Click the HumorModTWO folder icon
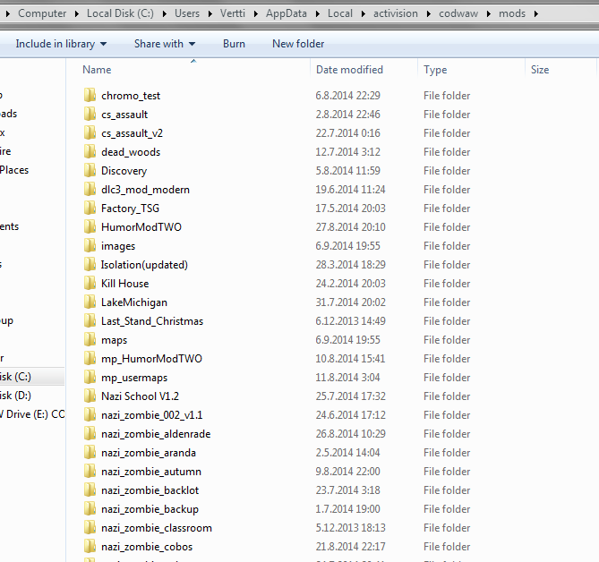 tap(90, 226)
